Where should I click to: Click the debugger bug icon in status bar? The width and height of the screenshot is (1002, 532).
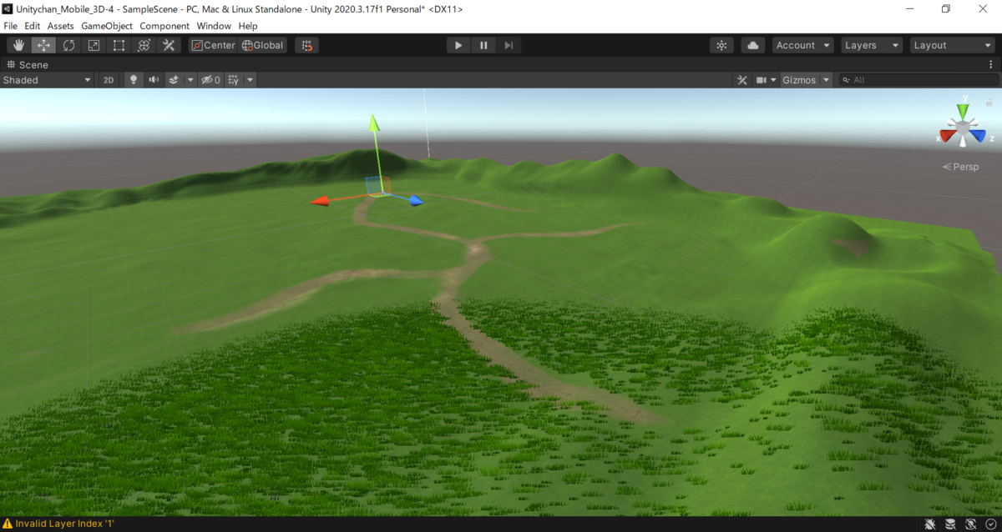pos(929,524)
